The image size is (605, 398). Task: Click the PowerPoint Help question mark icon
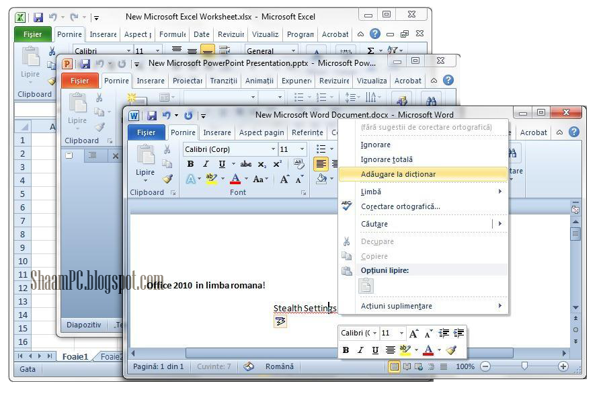448,80
